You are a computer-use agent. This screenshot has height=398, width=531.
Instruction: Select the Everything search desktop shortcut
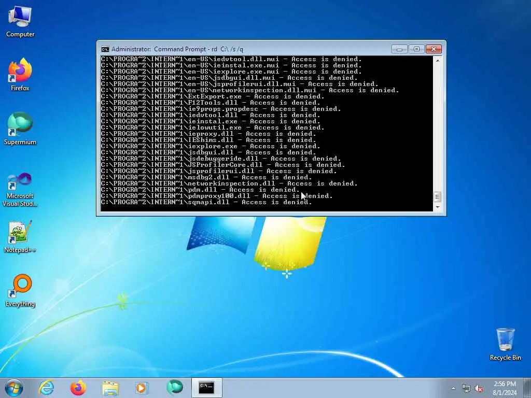(20, 290)
